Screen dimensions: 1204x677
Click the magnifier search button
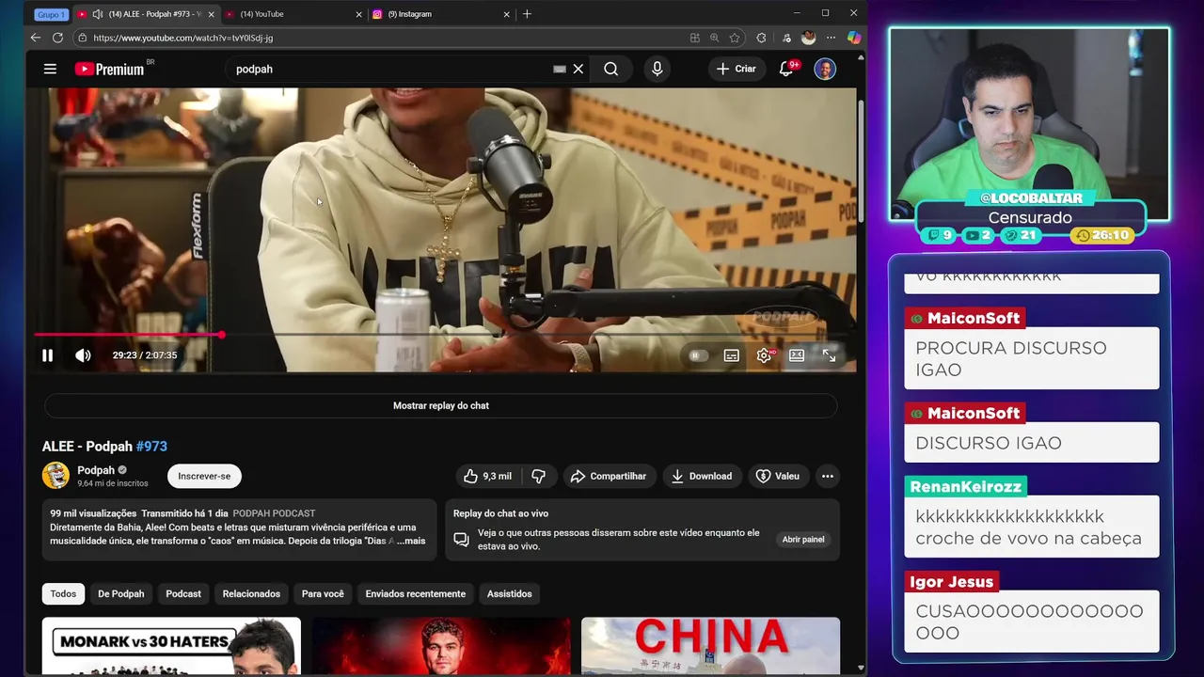click(610, 69)
